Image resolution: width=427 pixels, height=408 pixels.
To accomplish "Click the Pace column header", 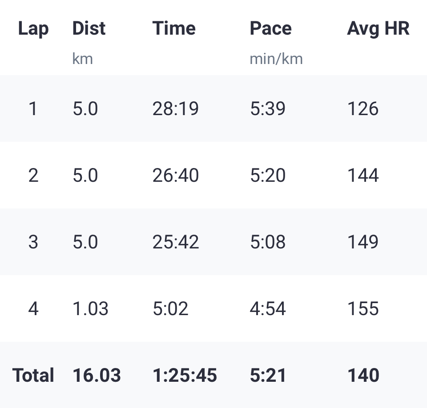I will (x=271, y=28).
